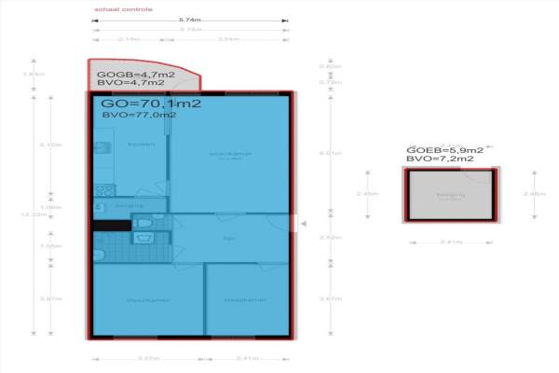The width and height of the screenshot is (559, 373).
Task: Click the hal hallway label
Action: 227,239
